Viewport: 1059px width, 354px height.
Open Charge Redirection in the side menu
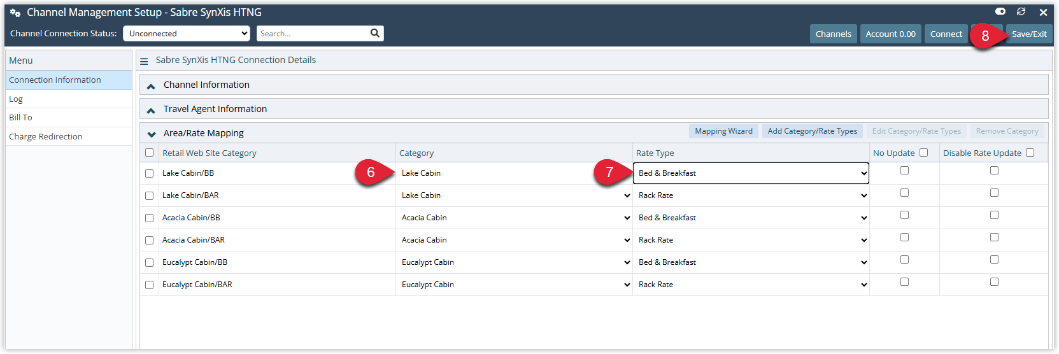point(69,136)
